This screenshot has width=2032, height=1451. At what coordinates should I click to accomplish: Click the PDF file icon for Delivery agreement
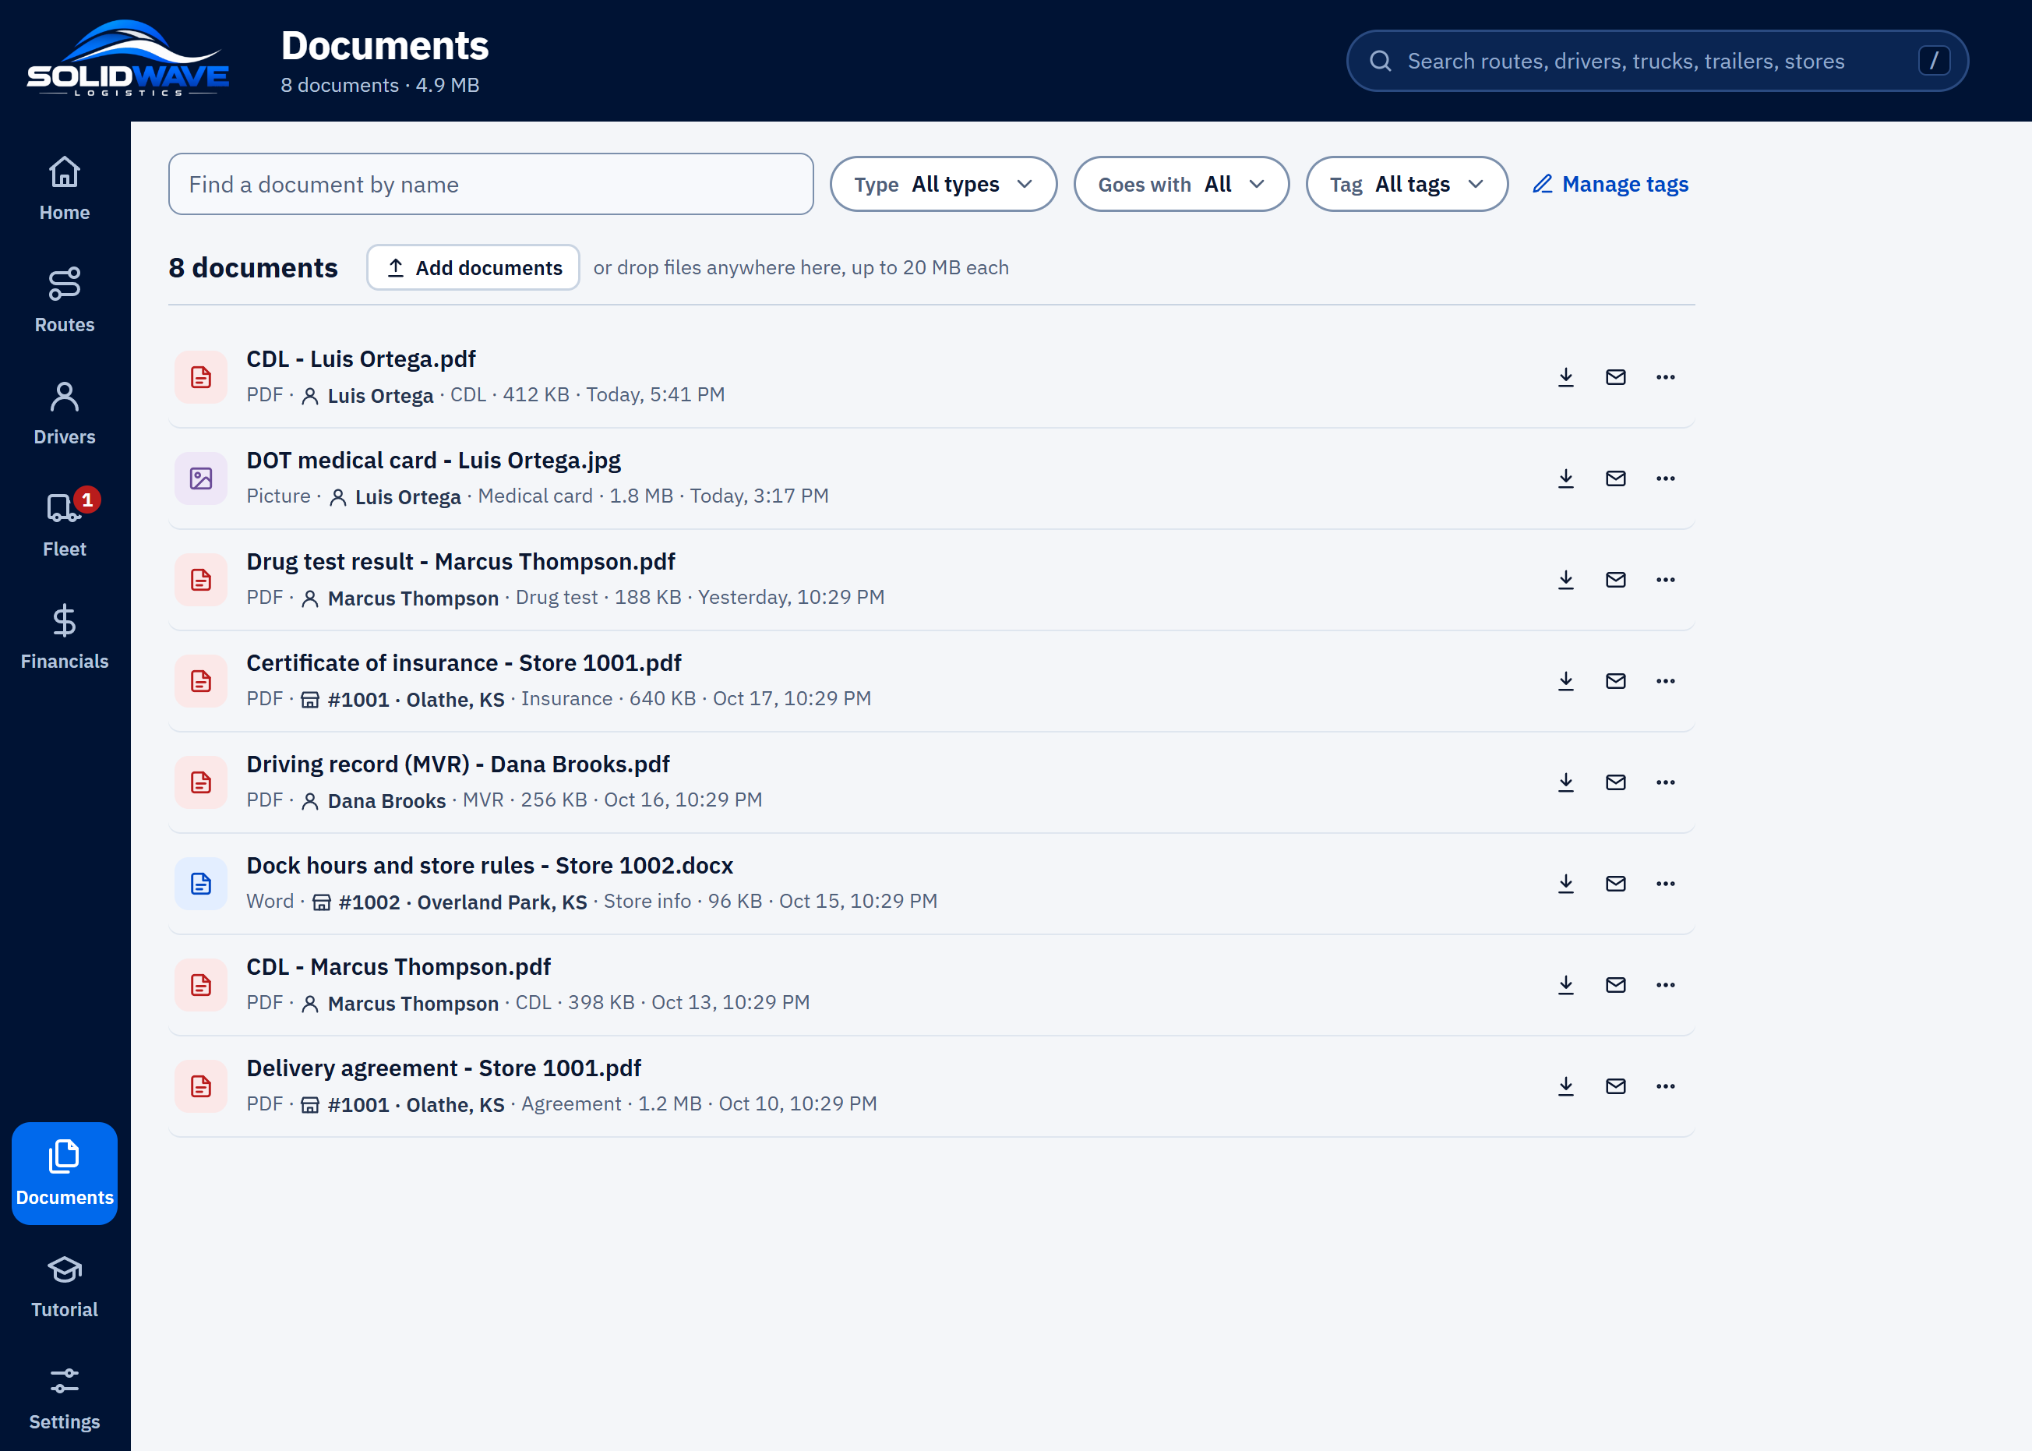pyautogui.click(x=201, y=1086)
